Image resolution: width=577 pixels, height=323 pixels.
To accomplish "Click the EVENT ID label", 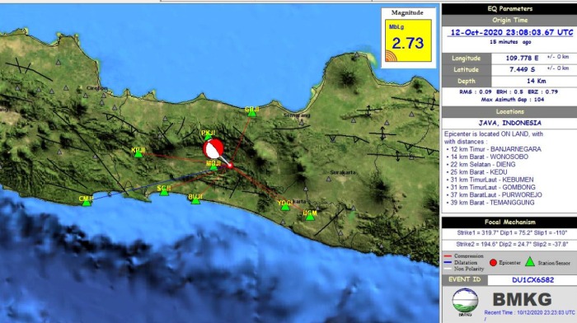I will [464, 279].
